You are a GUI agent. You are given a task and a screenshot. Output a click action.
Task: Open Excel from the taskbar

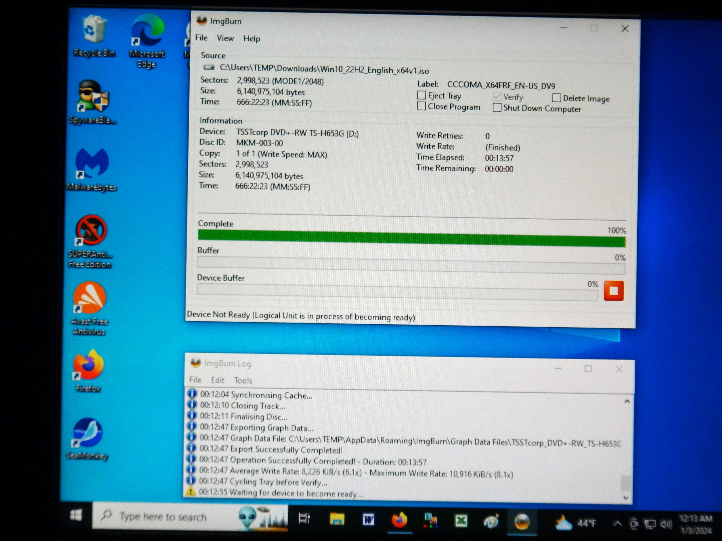(461, 521)
